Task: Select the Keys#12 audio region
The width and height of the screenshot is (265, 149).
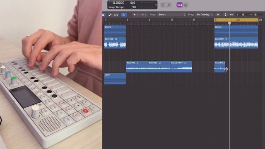Action: click(137, 67)
